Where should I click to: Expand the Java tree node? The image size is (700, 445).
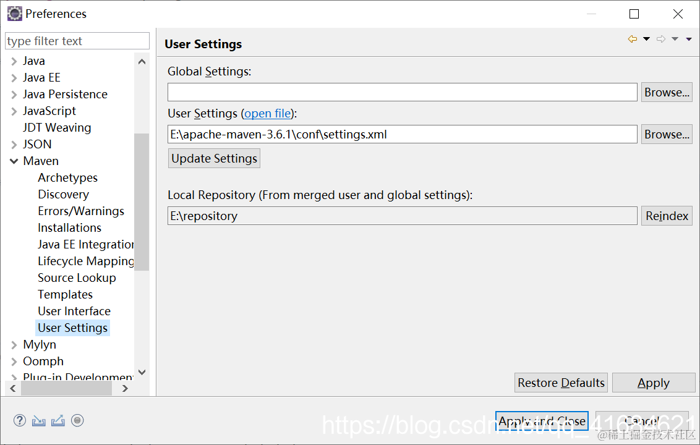point(14,61)
